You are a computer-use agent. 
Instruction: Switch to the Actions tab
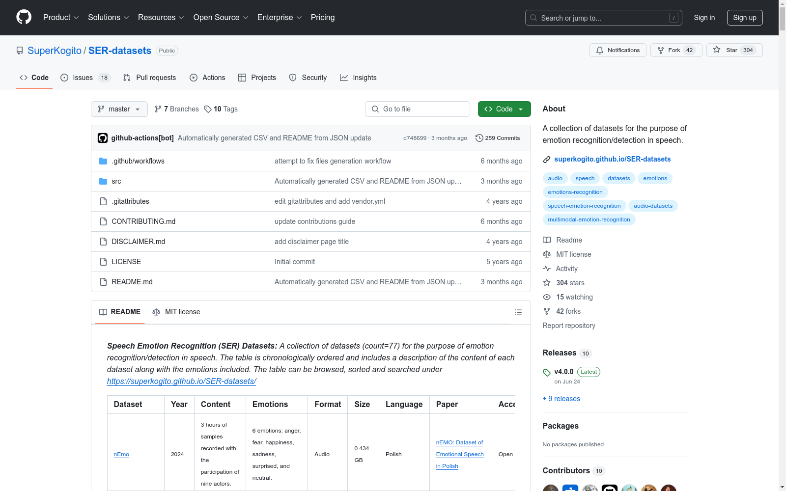point(207,78)
